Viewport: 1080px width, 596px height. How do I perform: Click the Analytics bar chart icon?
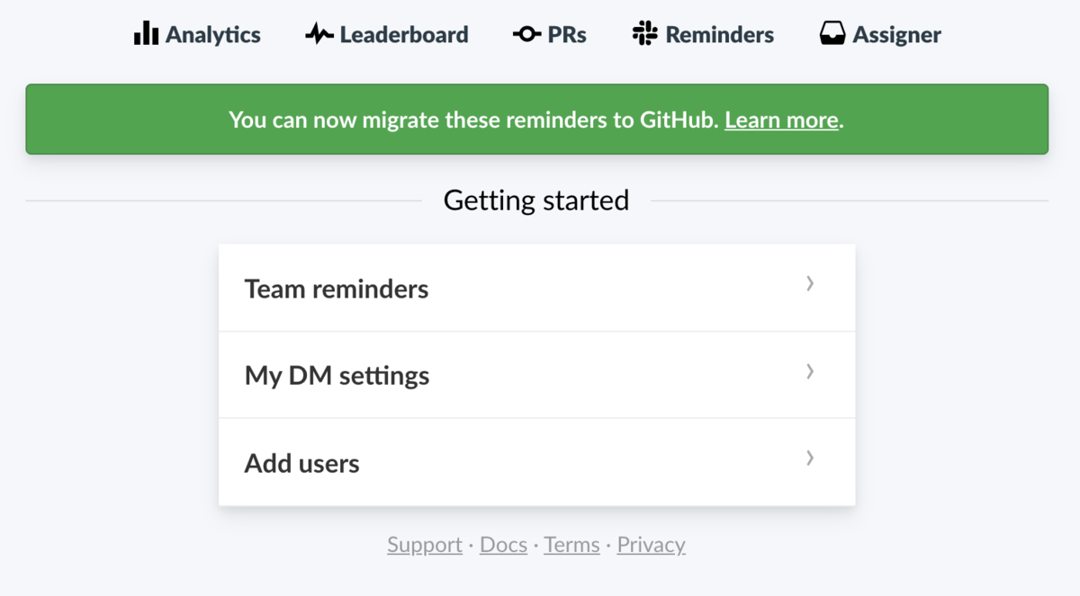pyautogui.click(x=147, y=33)
